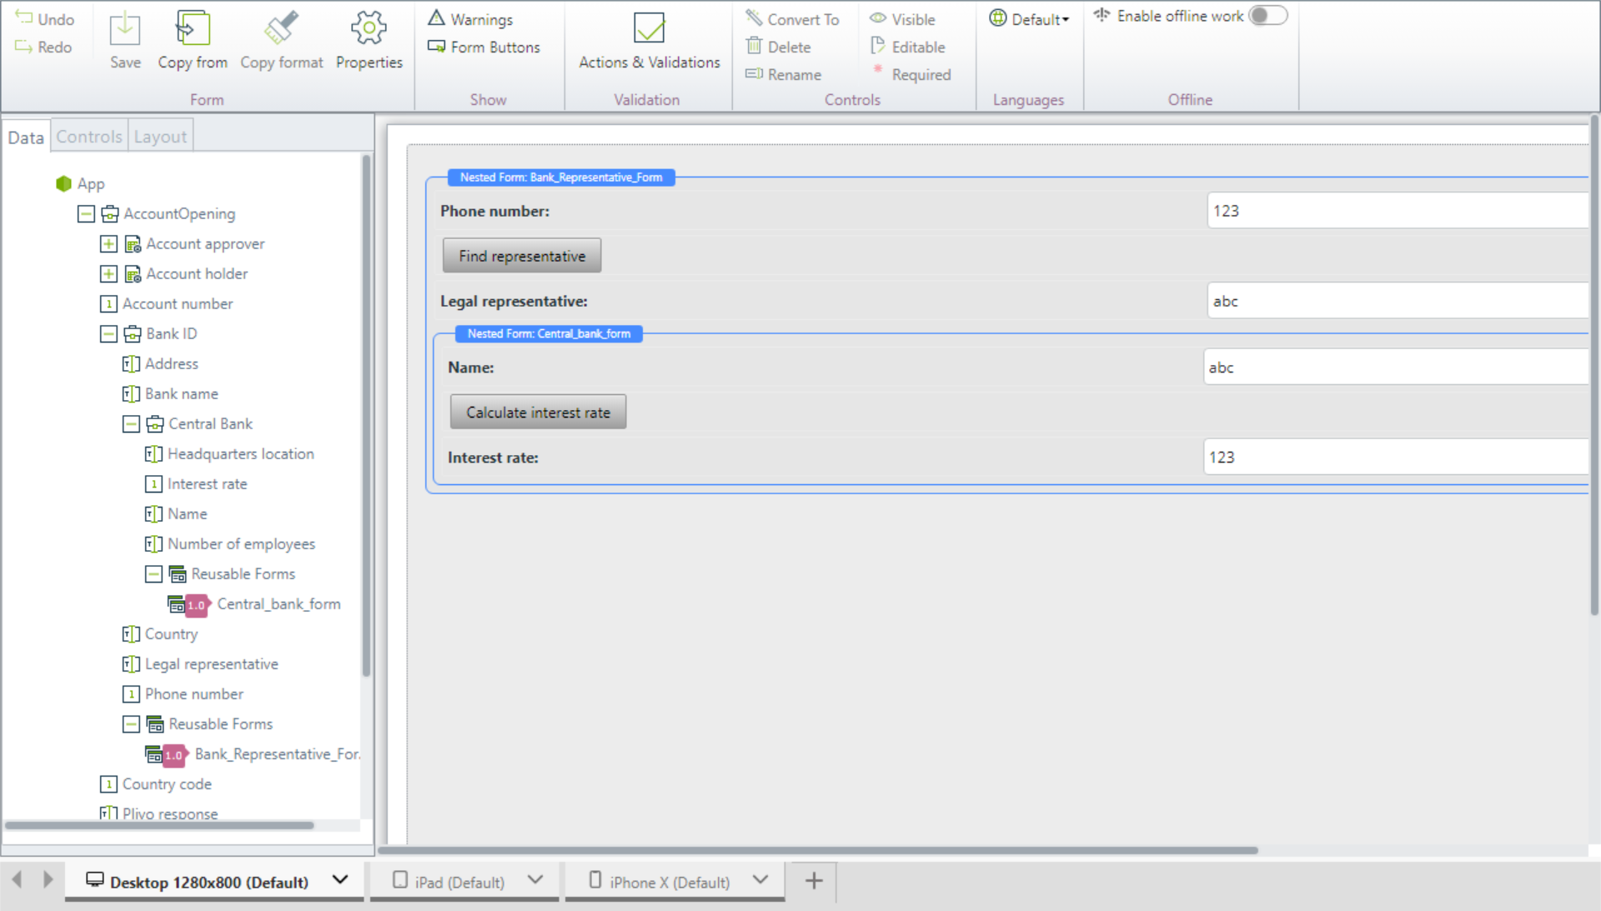The width and height of the screenshot is (1601, 911).
Task: Collapse the Central Bank tree node
Action: [x=131, y=423]
